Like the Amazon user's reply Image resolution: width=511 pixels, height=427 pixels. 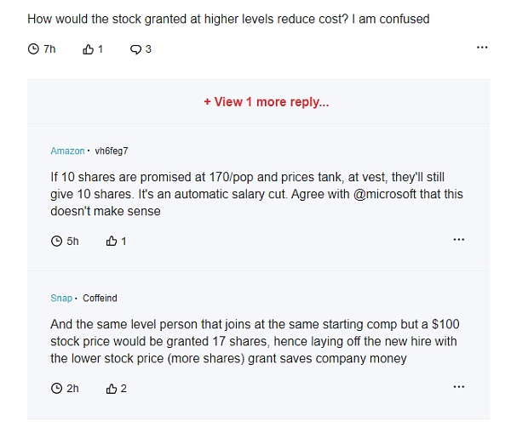(111, 241)
